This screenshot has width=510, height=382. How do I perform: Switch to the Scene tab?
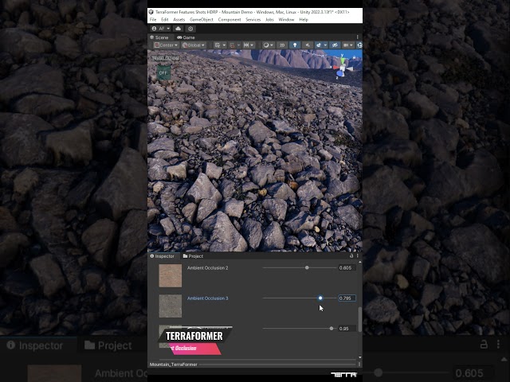[159, 37]
